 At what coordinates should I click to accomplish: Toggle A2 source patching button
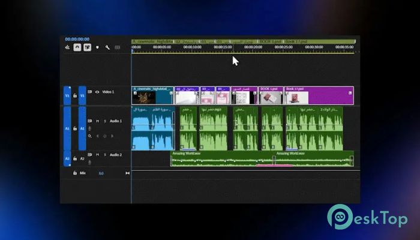[x=67, y=158]
